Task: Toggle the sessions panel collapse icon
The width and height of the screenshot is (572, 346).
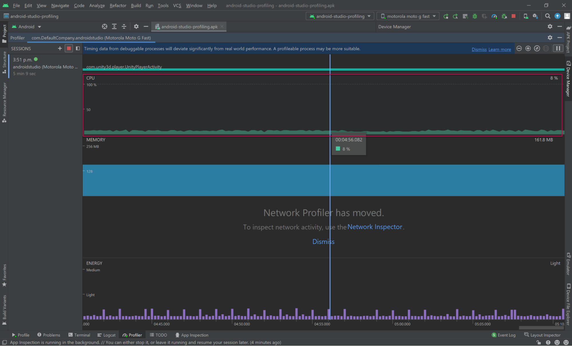Action: (x=78, y=49)
